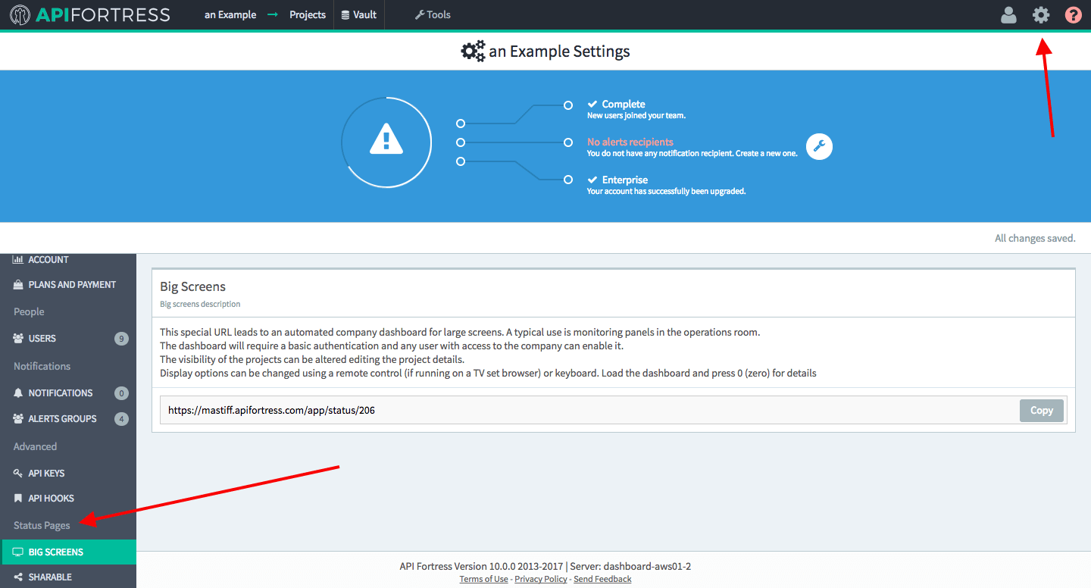Click the Users count badge 9
The height and width of the screenshot is (588, 1091).
click(x=121, y=339)
